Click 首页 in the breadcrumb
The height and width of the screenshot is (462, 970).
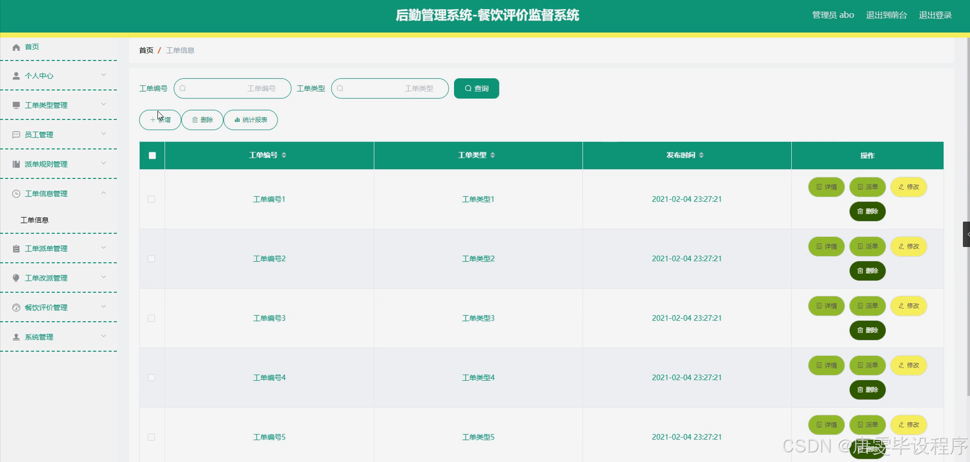[146, 50]
